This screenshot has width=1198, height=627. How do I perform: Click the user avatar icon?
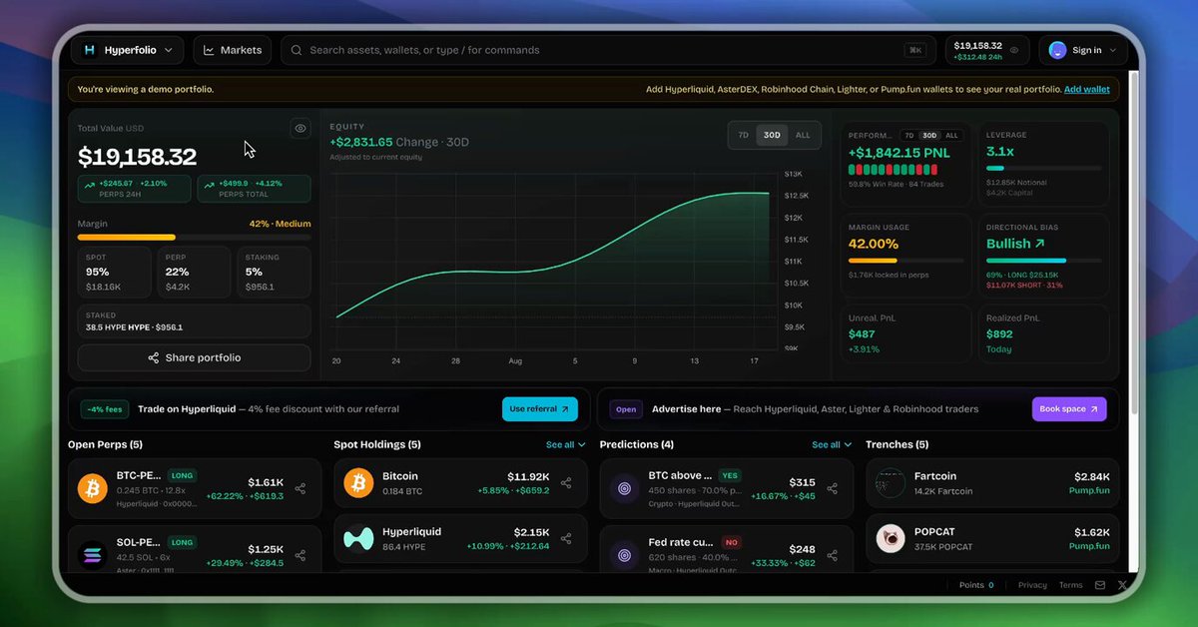point(1057,50)
